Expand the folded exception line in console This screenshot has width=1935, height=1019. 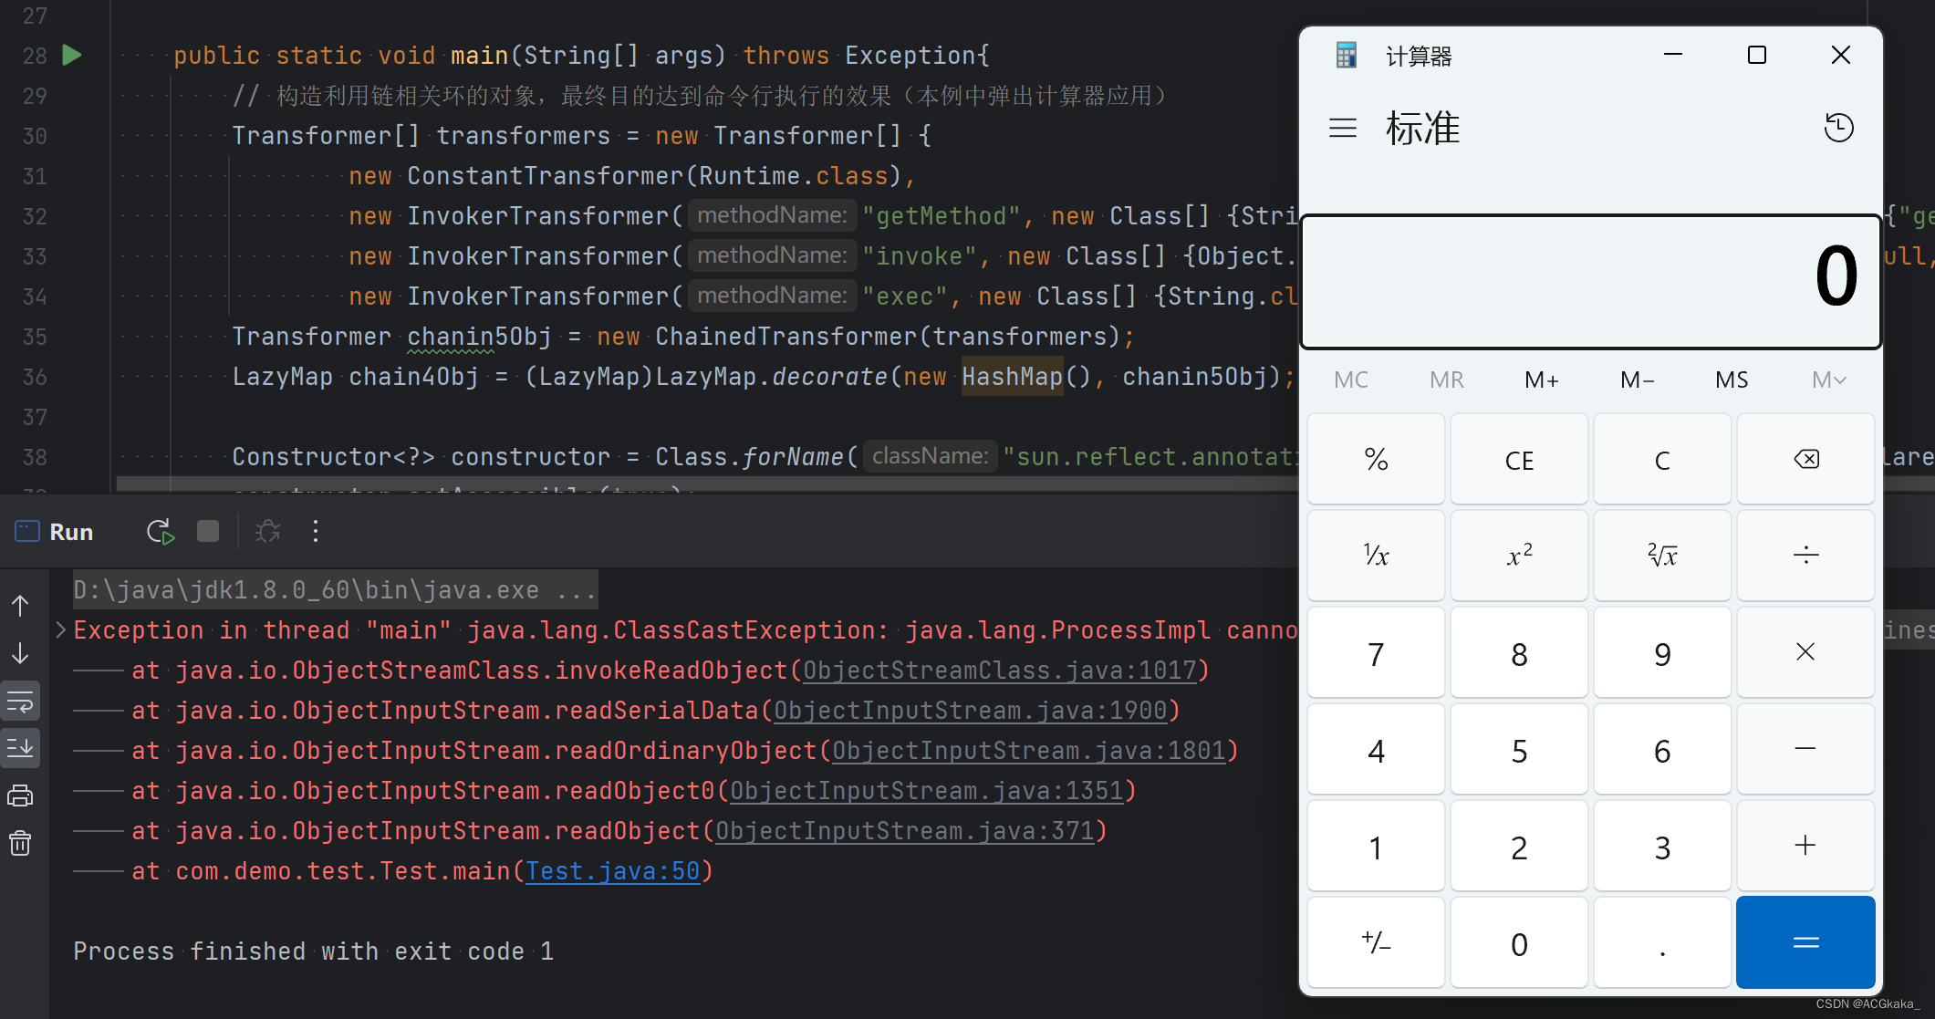60,629
